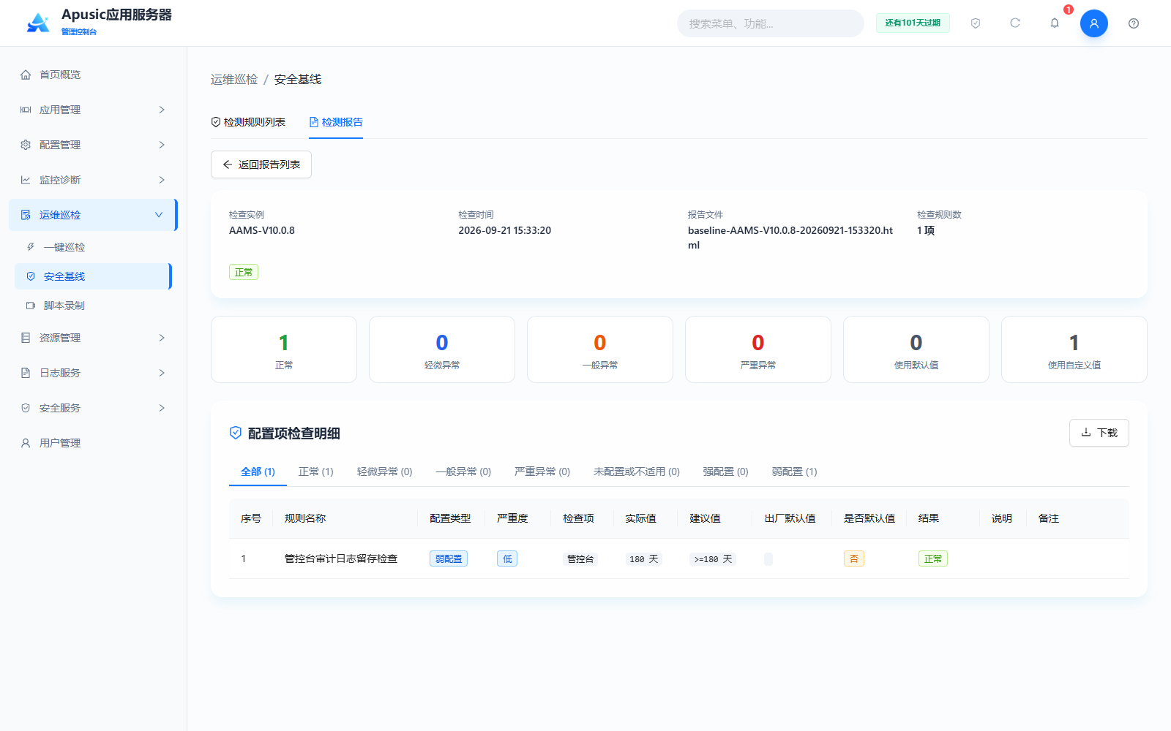Click the 还有101天过期 license badge

click(x=913, y=23)
